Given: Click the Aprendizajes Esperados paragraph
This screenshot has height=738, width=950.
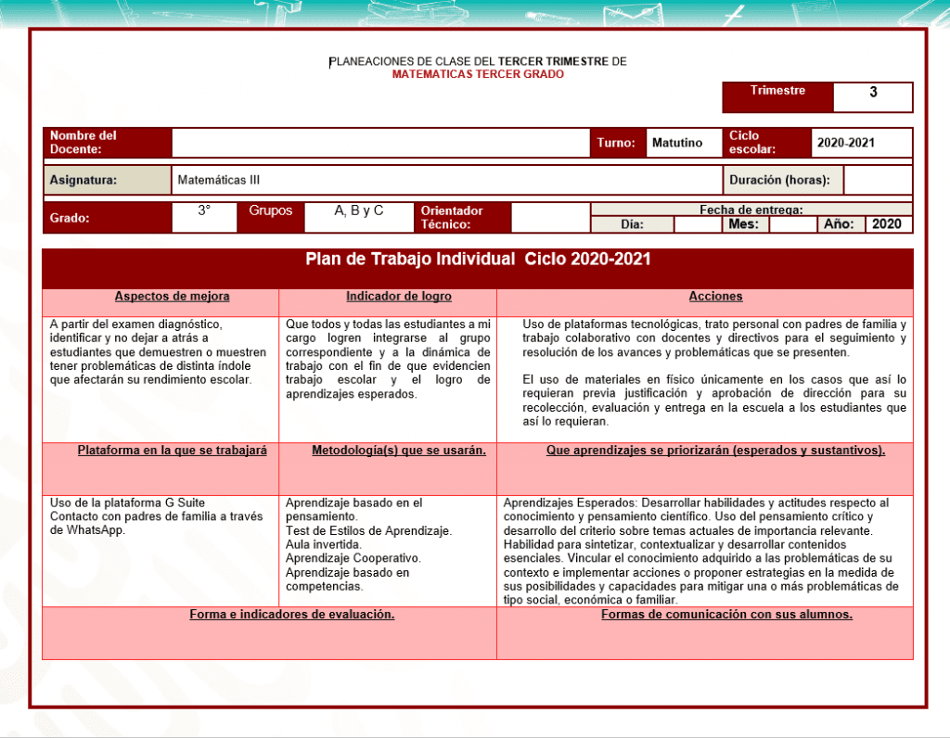Looking at the screenshot, I should point(701,552).
